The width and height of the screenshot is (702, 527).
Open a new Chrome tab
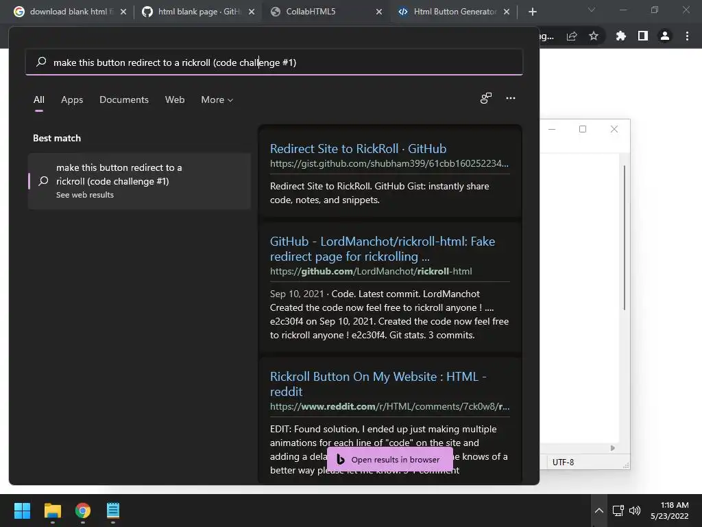coord(532,12)
